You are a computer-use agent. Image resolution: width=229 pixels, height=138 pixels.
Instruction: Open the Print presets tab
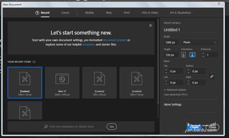(x=127, y=13)
